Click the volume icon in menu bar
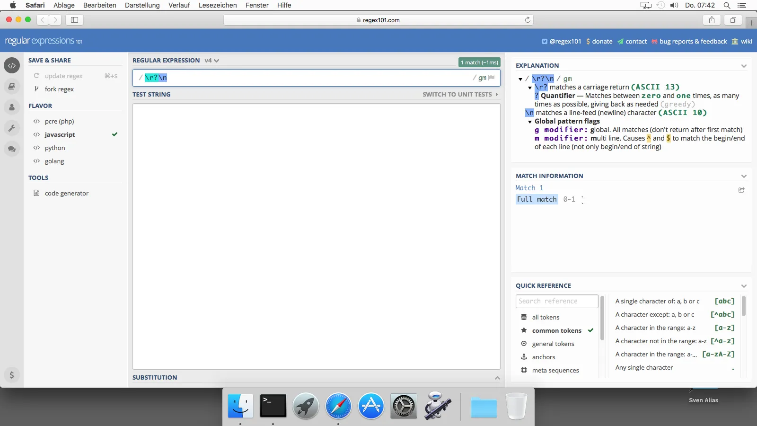This screenshot has width=757, height=426. pos(674,5)
